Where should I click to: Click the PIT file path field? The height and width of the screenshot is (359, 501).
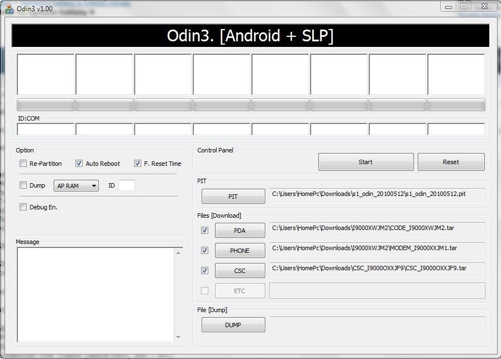point(377,196)
